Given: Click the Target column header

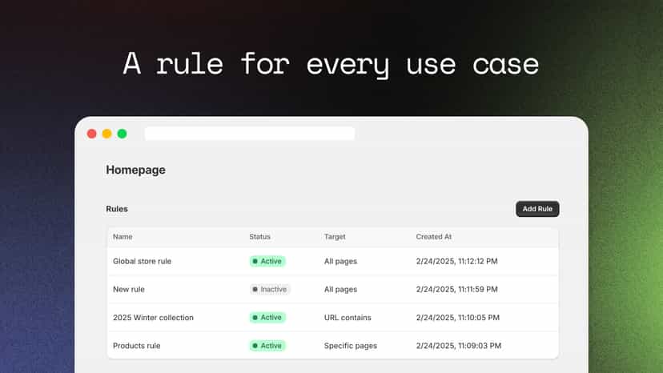Looking at the screenshot, I should (335, 237).
